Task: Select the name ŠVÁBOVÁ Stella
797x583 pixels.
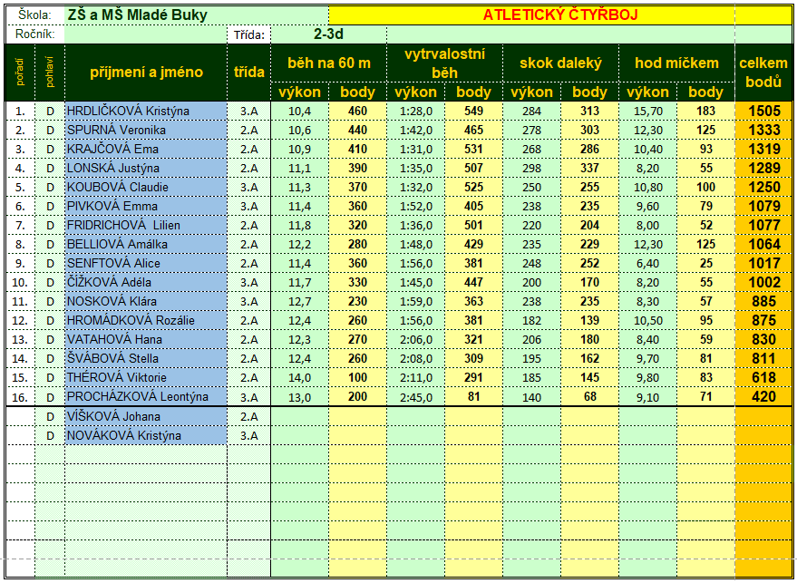Action: [146, 359]
